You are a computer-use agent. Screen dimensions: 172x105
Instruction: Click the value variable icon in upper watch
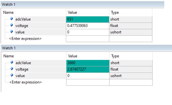11,31
